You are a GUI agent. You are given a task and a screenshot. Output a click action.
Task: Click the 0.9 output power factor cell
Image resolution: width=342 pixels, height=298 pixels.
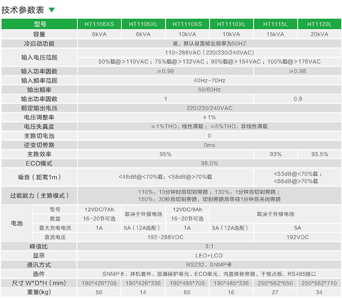297,99
